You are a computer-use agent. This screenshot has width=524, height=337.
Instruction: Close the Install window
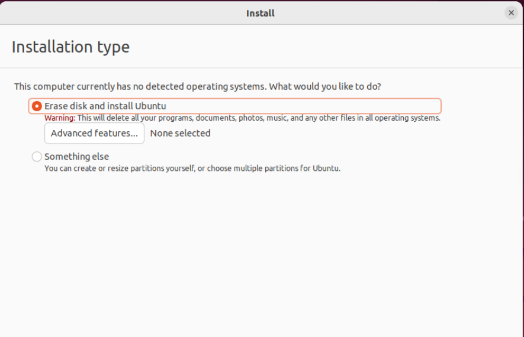[511, 12]
